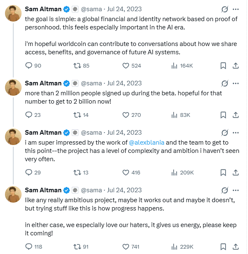Open the Jul 24, 2023 timestamp of third tweet
This screenshot has width=248, height=254.
[124, 133]
